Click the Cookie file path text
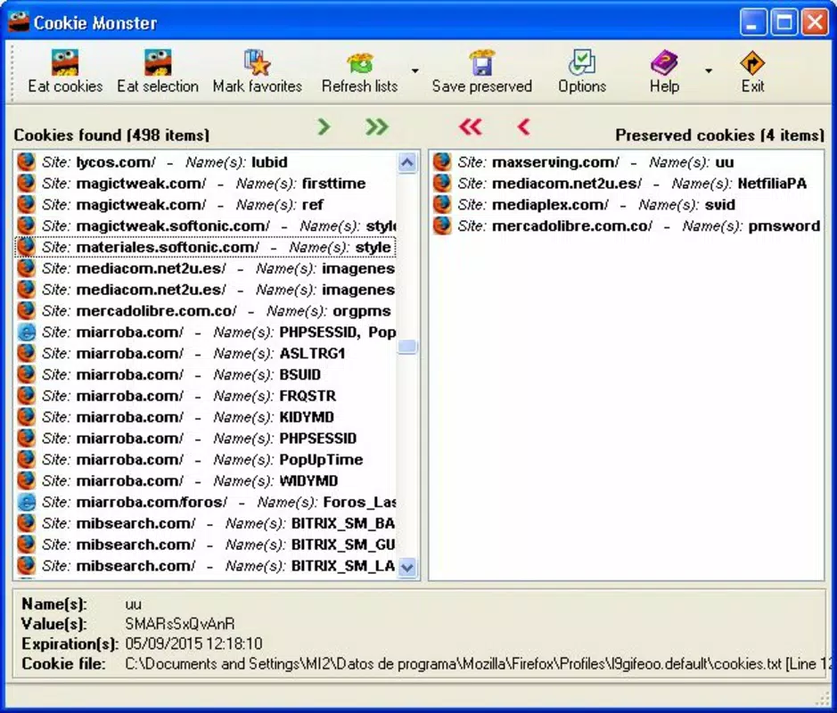The image size is (837, 713). tap(478, 664)
